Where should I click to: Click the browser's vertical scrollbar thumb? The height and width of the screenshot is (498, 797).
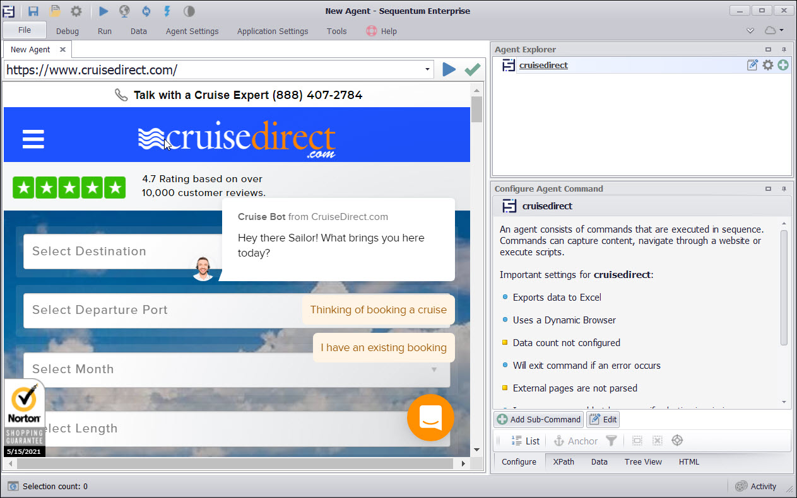(x=476, y=108)
